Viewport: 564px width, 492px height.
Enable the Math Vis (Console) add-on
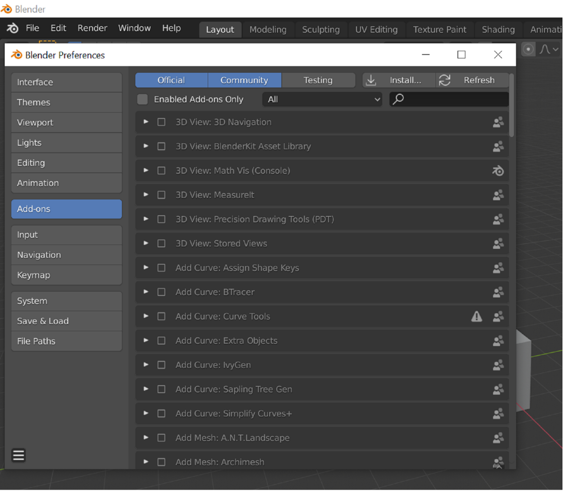161,171
